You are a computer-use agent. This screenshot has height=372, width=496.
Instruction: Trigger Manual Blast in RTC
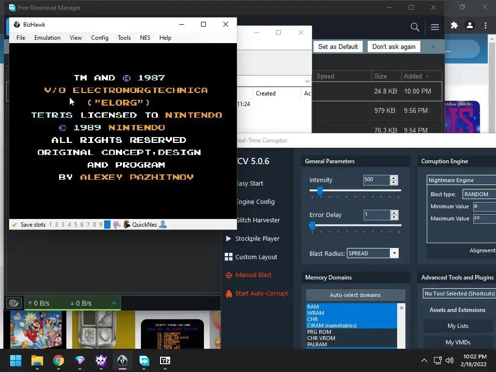coord(248,275)
